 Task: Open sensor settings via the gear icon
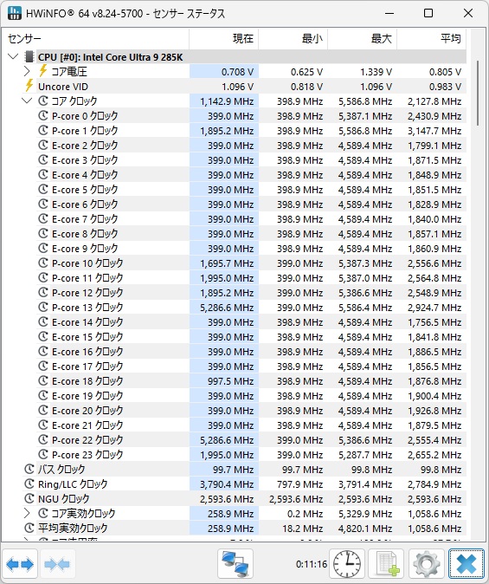pyautogui.click(x=427, y=565)
